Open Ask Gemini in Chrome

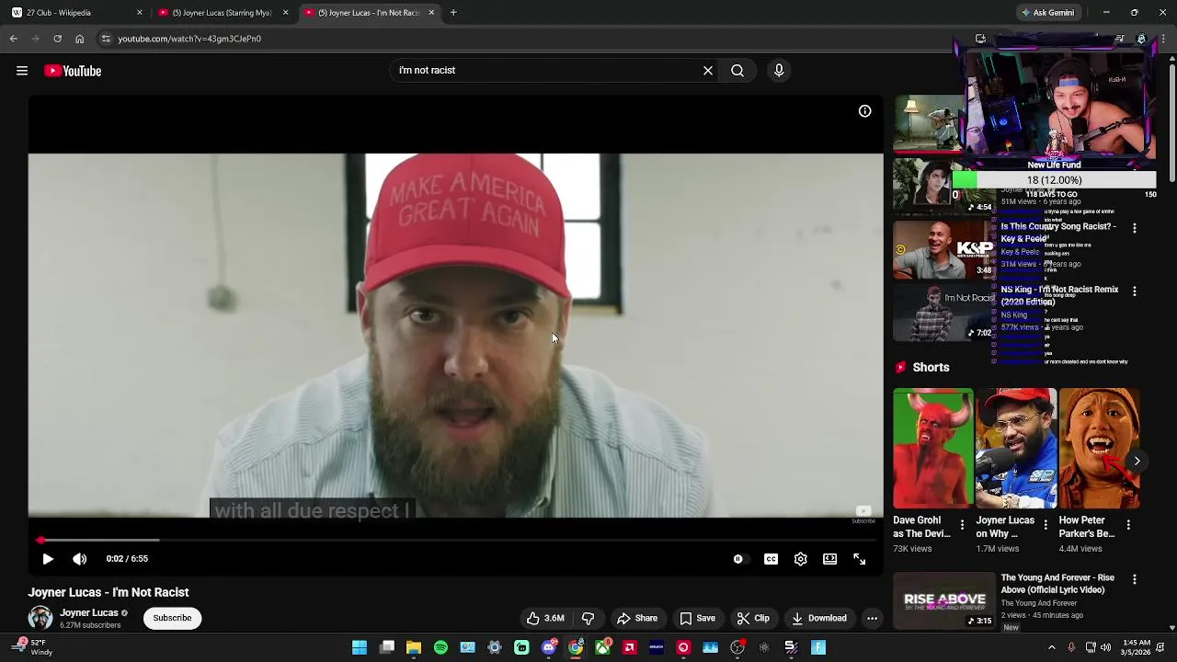pyautogui.click(x=1047, y=13)
